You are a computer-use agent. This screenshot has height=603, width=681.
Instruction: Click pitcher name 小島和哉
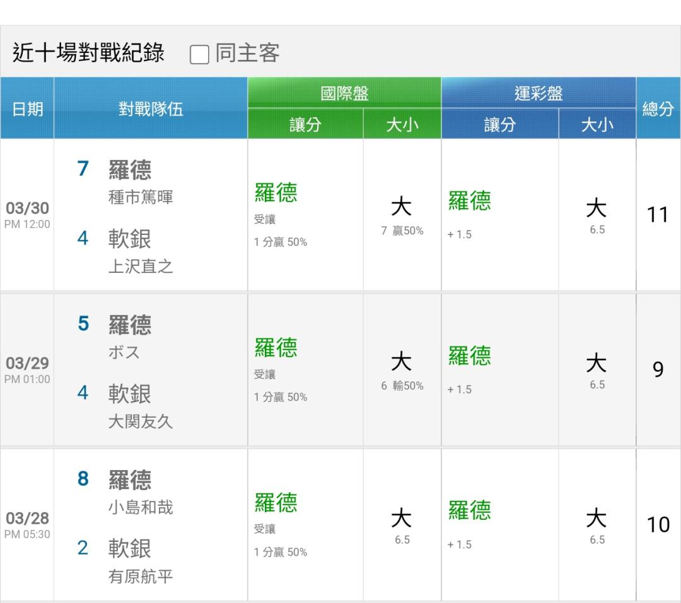pos(141,507)
